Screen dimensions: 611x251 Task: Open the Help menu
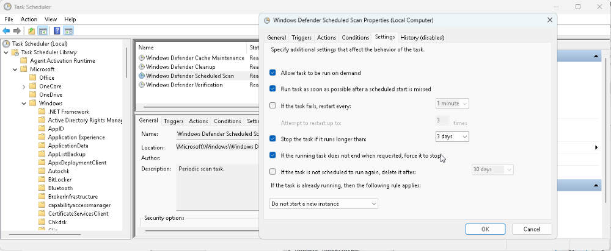(70, 19)
